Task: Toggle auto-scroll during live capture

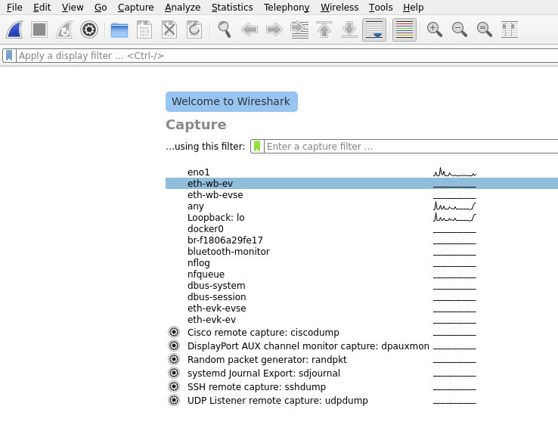Action: [374, 29]
